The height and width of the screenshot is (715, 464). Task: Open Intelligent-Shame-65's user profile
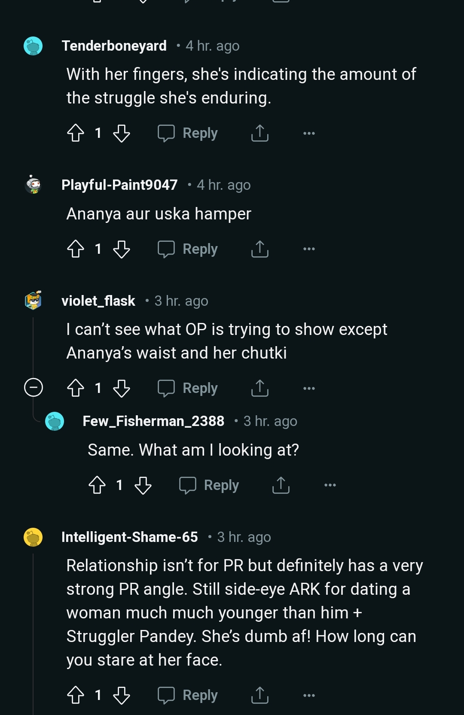[x=129, y=537]
